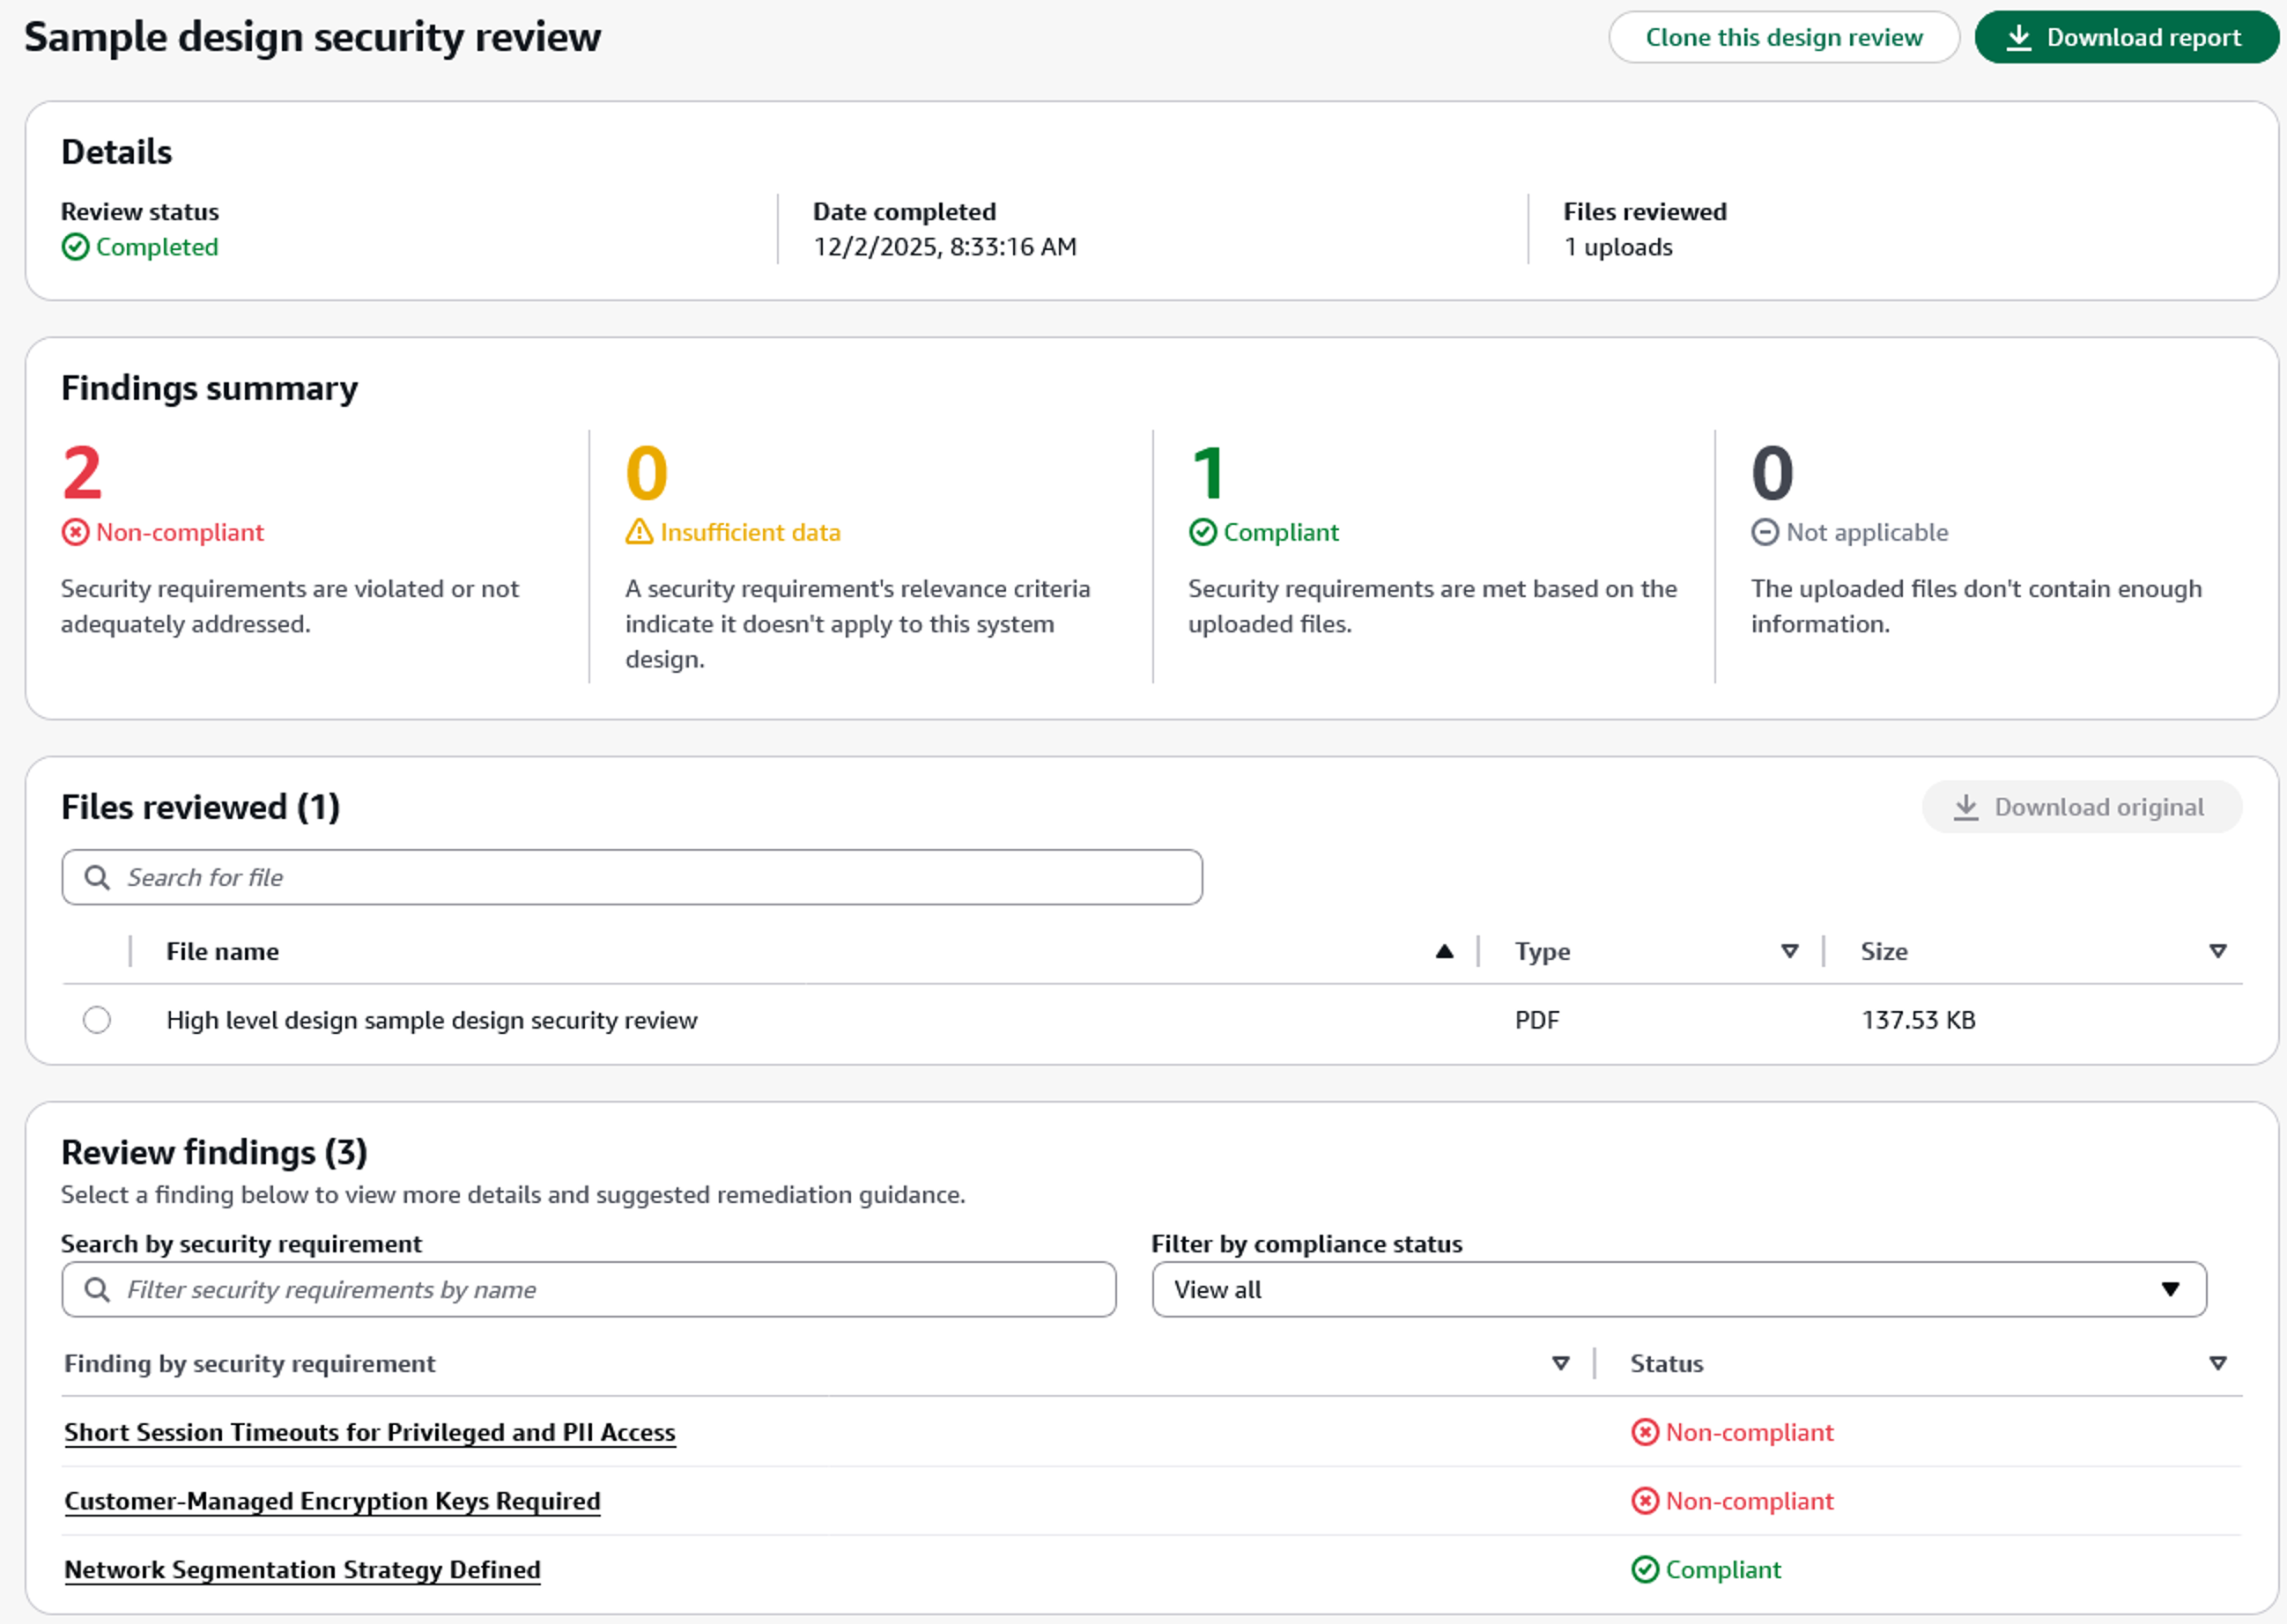Sort files by the Type column arrow

click(1790, 951)
